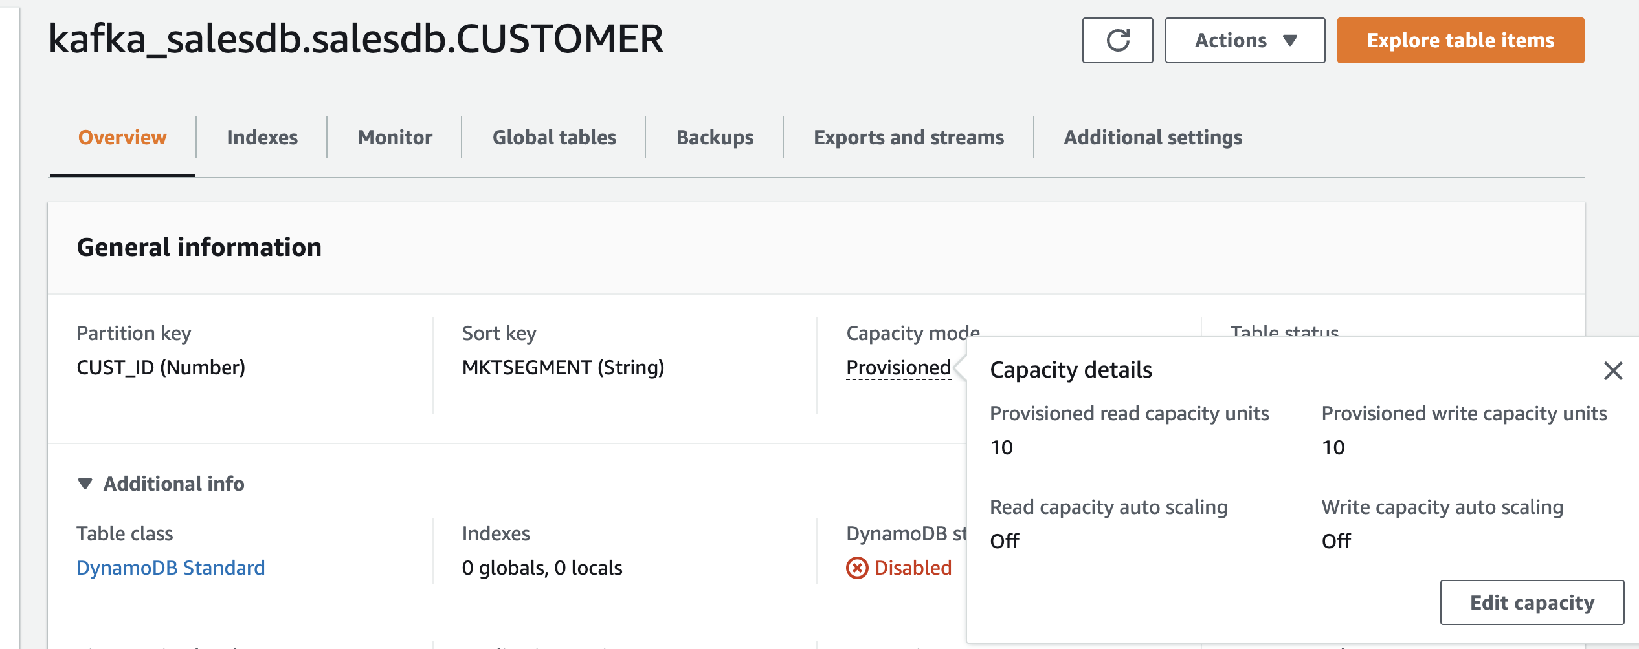Open the Backups tab
This screenshot has height=649, width=1639.
pyautogui.click(x=715, y=137)
